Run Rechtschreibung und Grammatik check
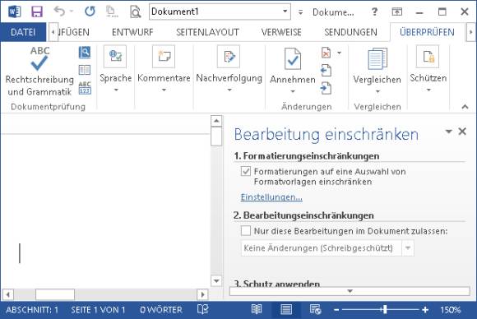Image resolution: width=477 pixels, height=319 pixels. coord(39,71)
